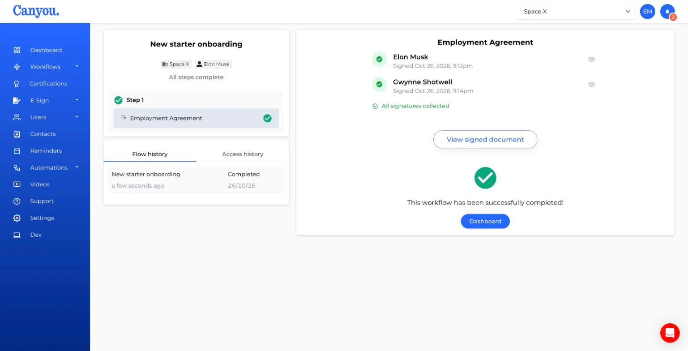Click the Dev laptop icon

tap(17, 235)
